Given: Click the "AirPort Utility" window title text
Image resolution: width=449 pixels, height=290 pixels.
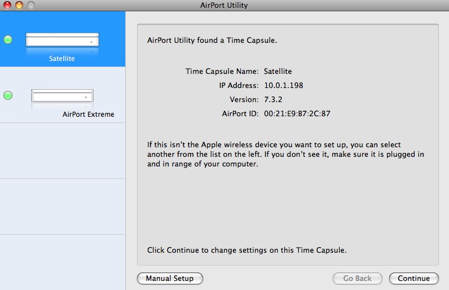Looking at the screenshot, I should pos(224,6).
